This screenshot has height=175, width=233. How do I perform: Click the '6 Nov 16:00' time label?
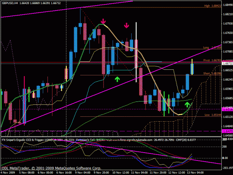click(x=64, y=173)
